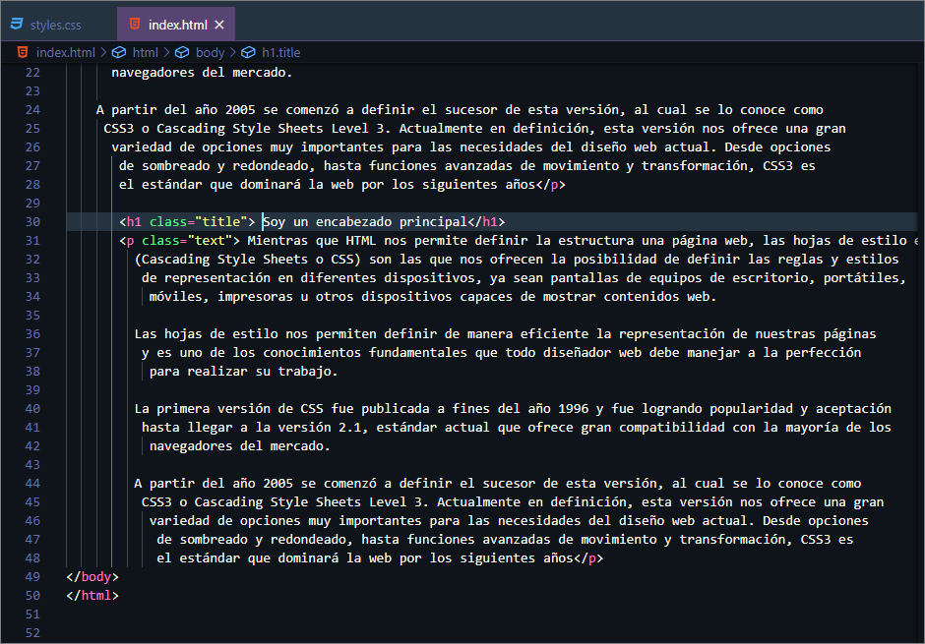The height and width of the screenshot is (644, 925).
Task: Click "La primera versión de CSS" on line 40
Action: click(x=229, y=409)
